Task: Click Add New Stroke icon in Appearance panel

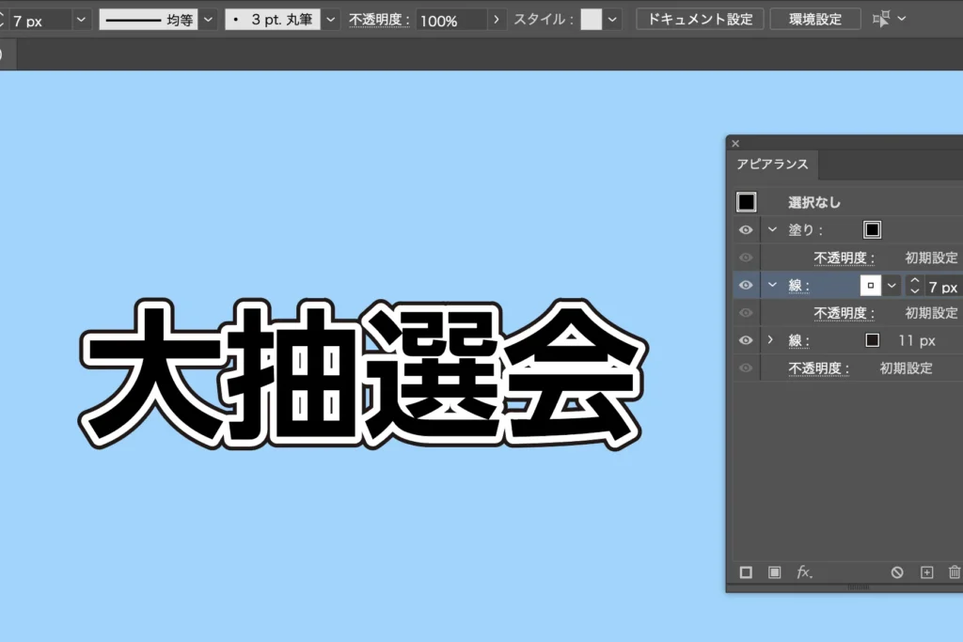Action: pos(746,572)
